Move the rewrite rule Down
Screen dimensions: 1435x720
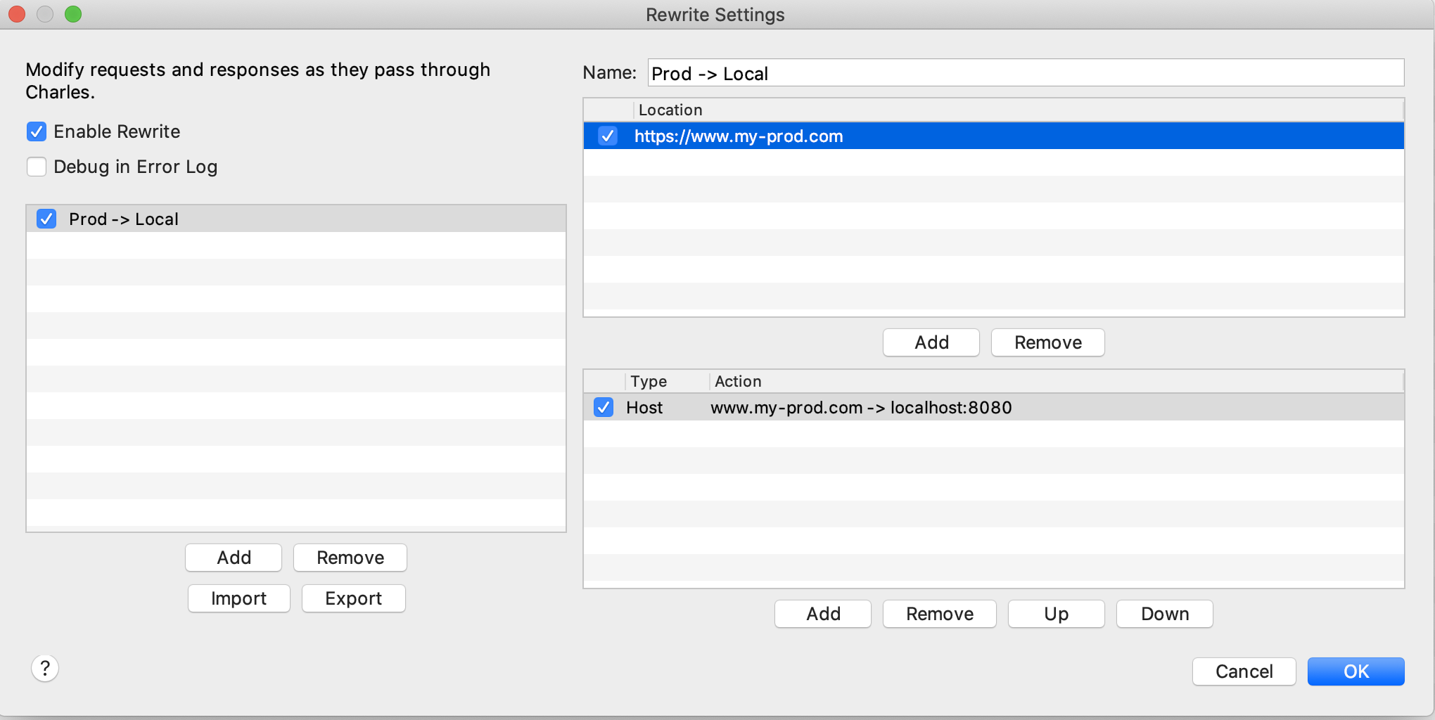tap(1164, 614)
